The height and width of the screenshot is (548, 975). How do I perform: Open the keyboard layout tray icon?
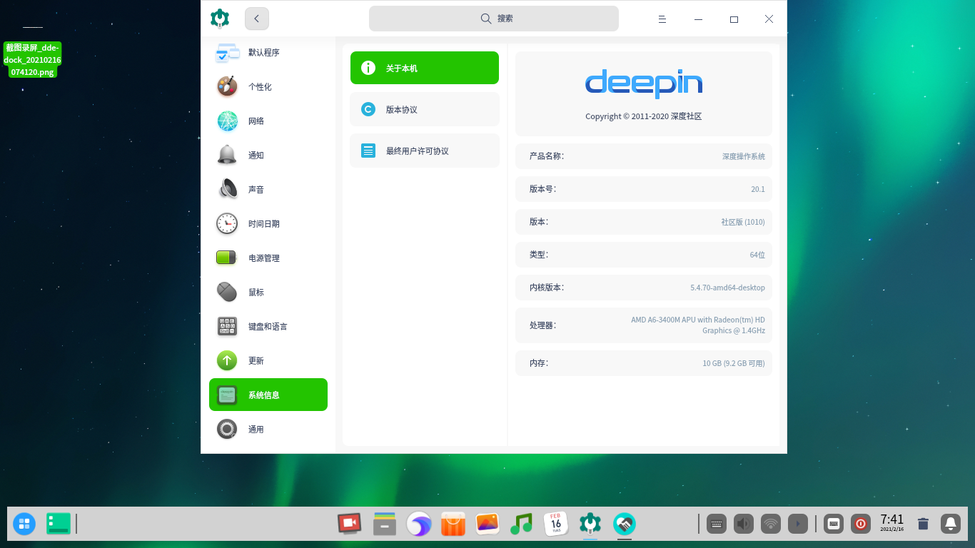point(834,524)
